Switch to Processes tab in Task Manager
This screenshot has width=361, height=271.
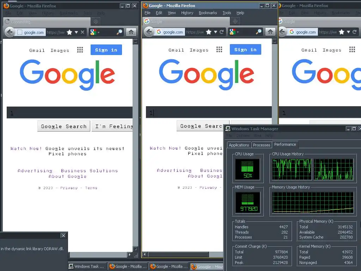pos(262,145)
